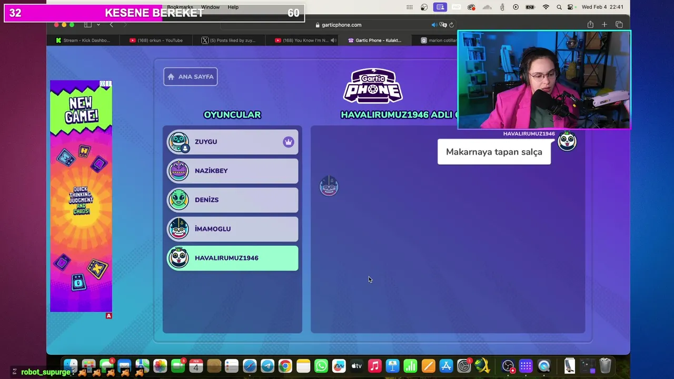
Task: Open Spotlight search in the menu bar
Action: [x=559, y=7]
